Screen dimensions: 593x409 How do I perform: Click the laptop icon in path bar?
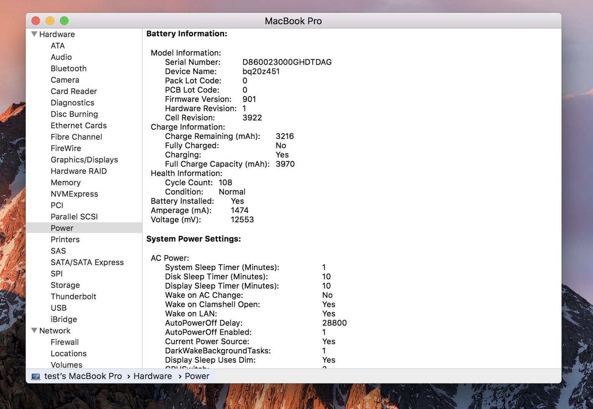pos(36,376)
